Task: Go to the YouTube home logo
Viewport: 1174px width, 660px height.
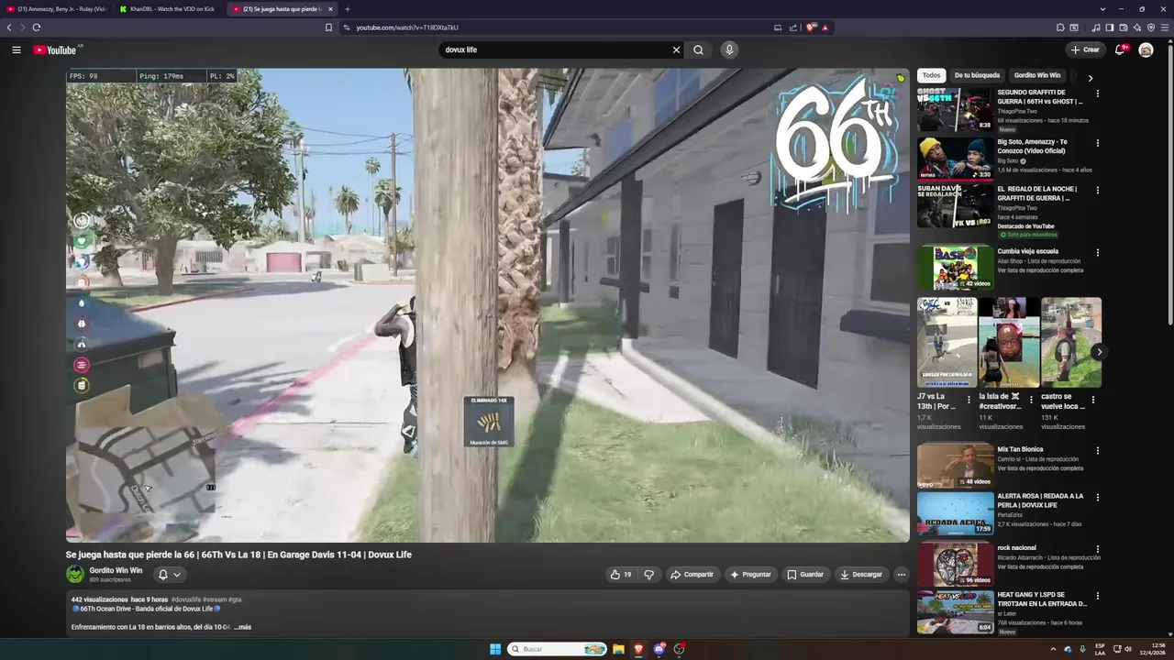Action: pos(55,50)
